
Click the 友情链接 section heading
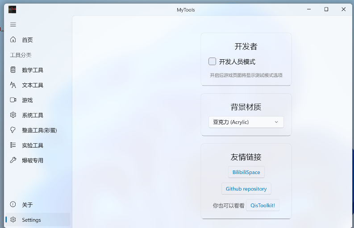click(x=246, y=157)
